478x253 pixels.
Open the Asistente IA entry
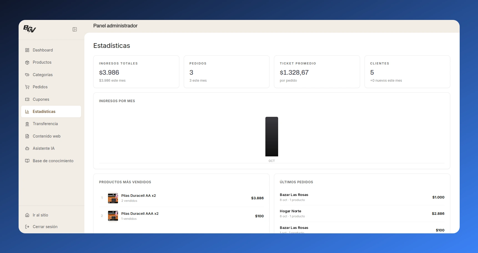(51, 148)
